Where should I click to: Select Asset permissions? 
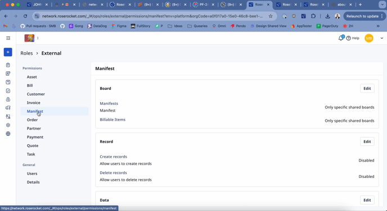(32, 77)
